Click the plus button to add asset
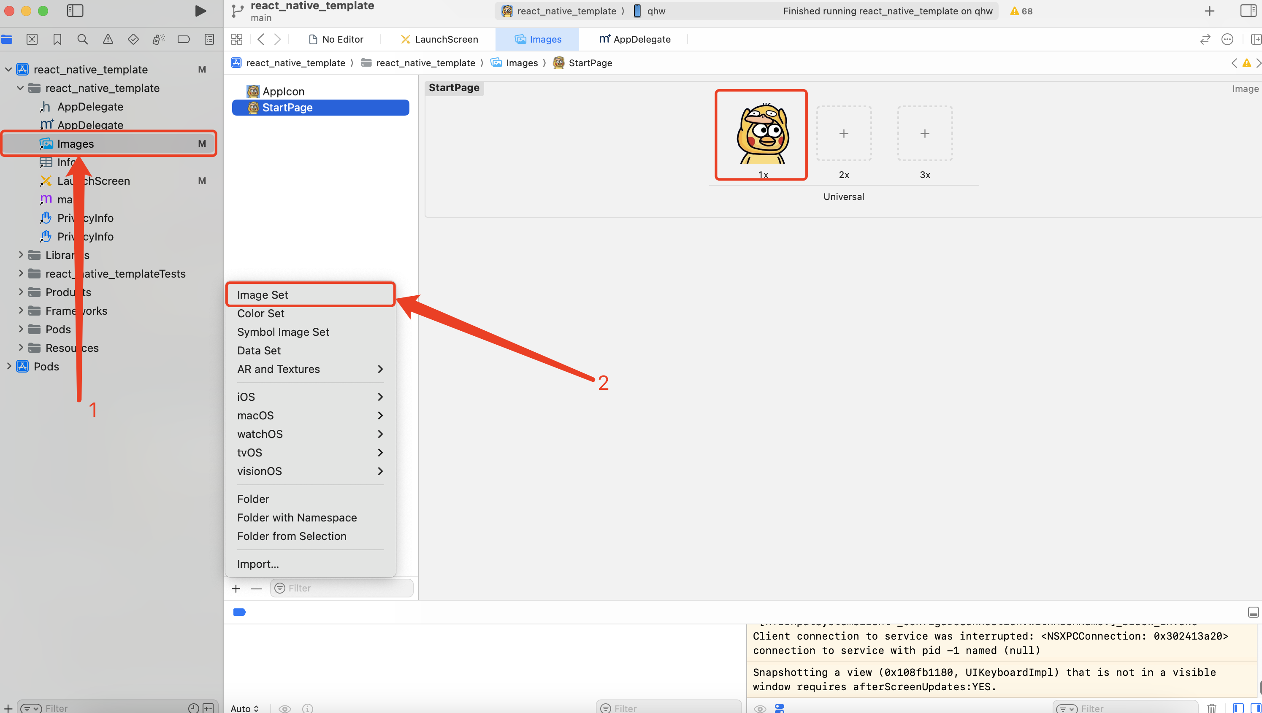 (x=236, y=588)
